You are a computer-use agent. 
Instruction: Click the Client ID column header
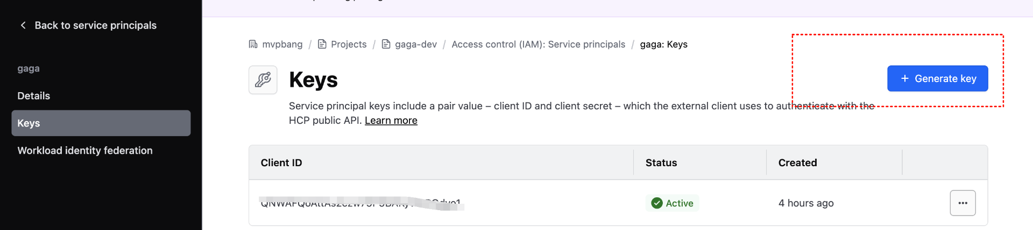[281, 163]
